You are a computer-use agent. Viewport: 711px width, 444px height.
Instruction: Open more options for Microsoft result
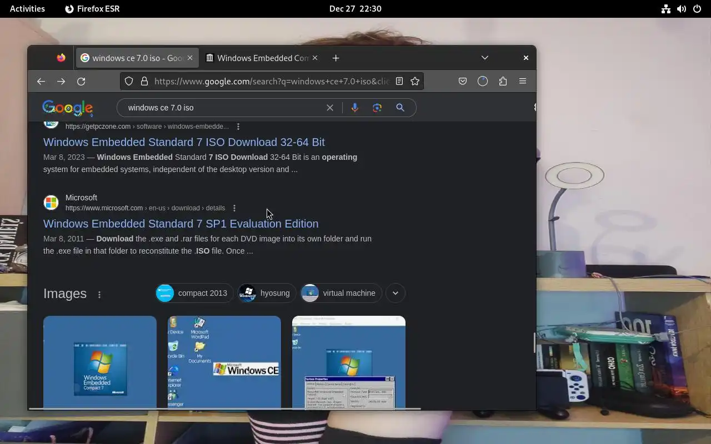[234, 208]
